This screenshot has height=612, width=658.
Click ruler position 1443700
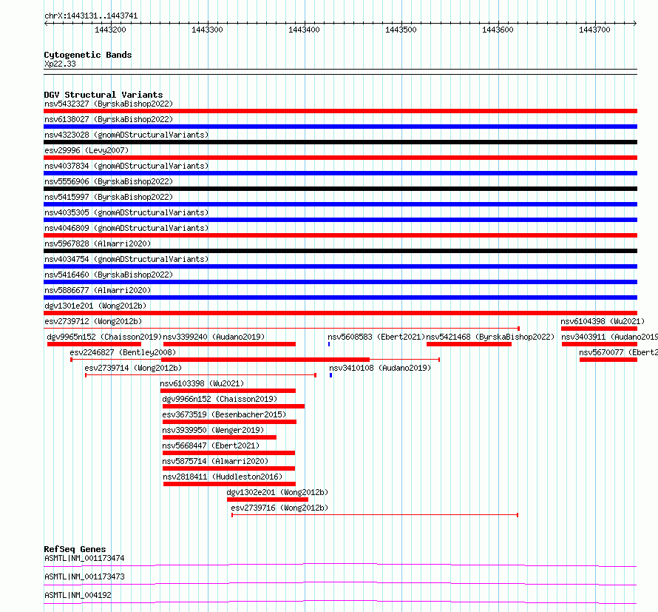pos(594,30)
